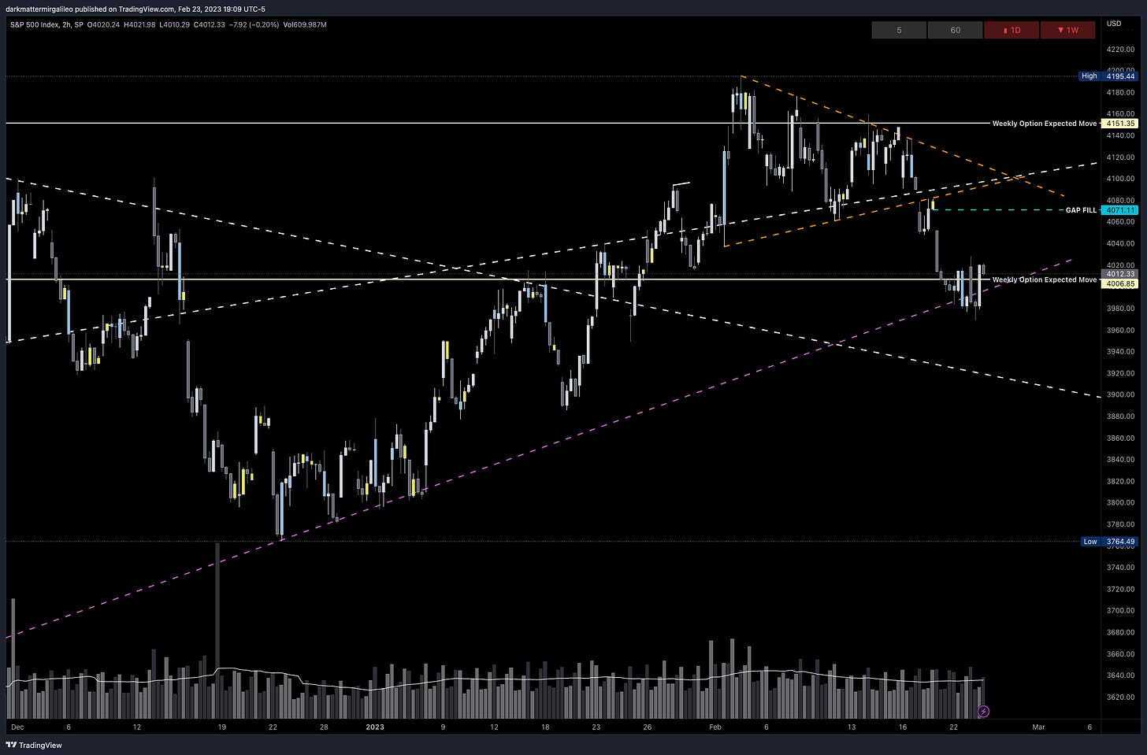Viewport: 1147px width, 755px height.
Task: Click the 3960.00 price axis label
Action: coord(1120,330)
